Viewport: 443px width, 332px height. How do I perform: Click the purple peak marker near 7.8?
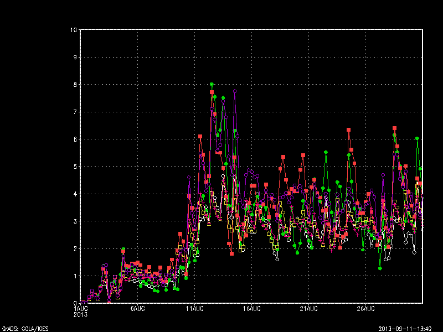234,91
